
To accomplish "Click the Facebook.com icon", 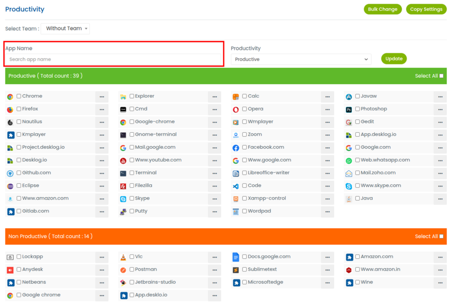I will (x=236, y=148).
